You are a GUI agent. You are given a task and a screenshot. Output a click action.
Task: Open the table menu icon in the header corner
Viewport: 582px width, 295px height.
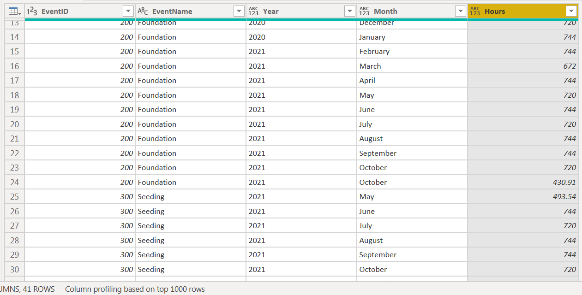(15, 12)
